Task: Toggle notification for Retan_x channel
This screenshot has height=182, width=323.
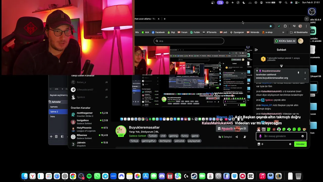Action: click(x=106, y=82)
